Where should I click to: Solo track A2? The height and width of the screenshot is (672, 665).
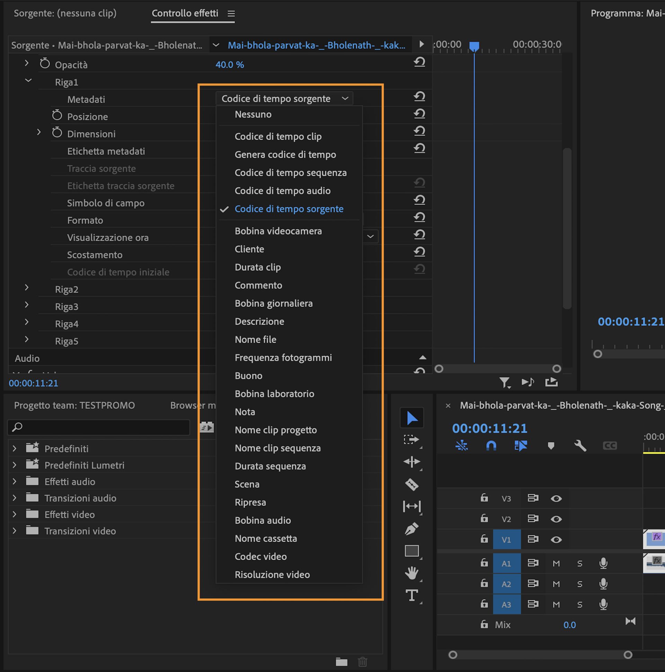click(579, 584)
